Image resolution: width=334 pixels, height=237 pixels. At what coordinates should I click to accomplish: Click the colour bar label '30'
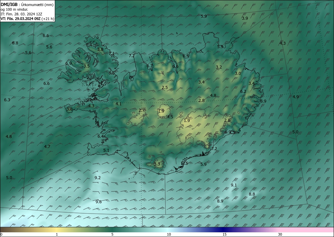click(280, 234)
